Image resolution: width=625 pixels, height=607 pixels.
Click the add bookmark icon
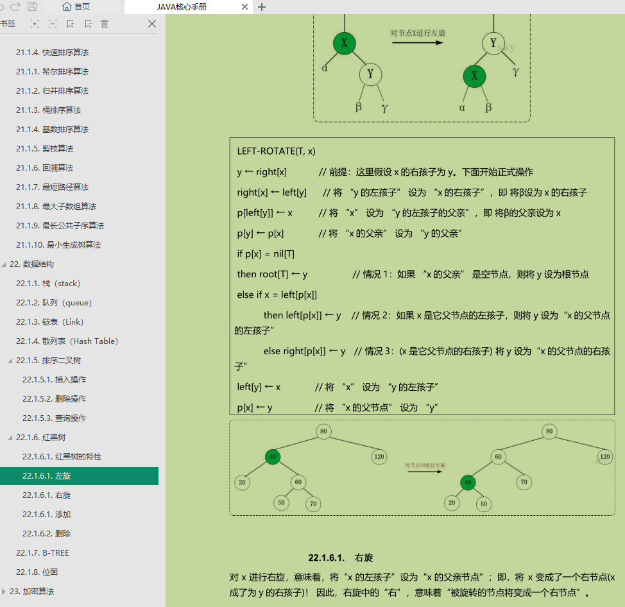point(70,24)
